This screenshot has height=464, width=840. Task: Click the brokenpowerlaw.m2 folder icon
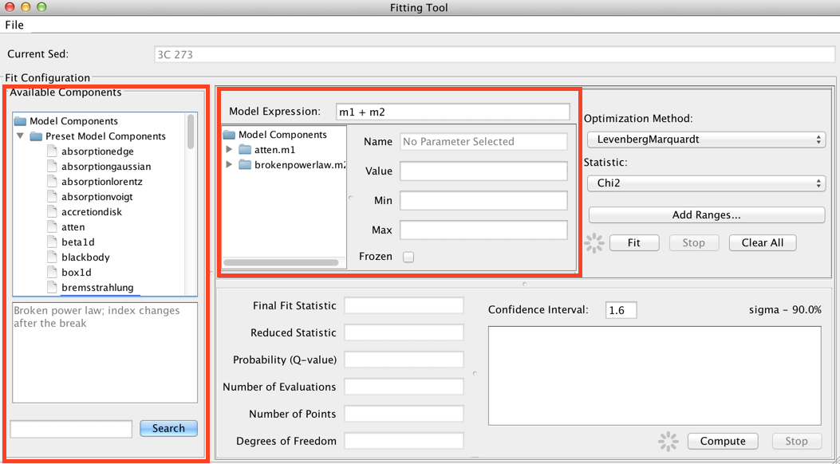pos(245,165)
